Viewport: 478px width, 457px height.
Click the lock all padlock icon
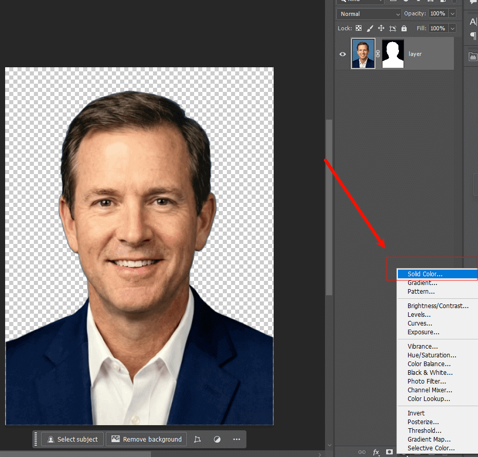[x=404, y=28]
